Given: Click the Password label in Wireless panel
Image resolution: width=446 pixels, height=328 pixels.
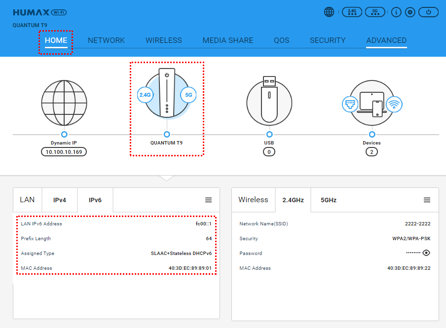Looking at the screenshot, I should click(251, 253).
